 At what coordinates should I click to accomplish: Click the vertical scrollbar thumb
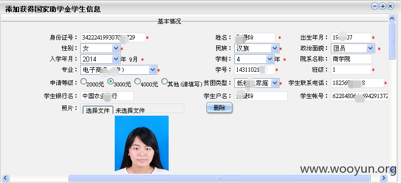click(x=392, y=41)
